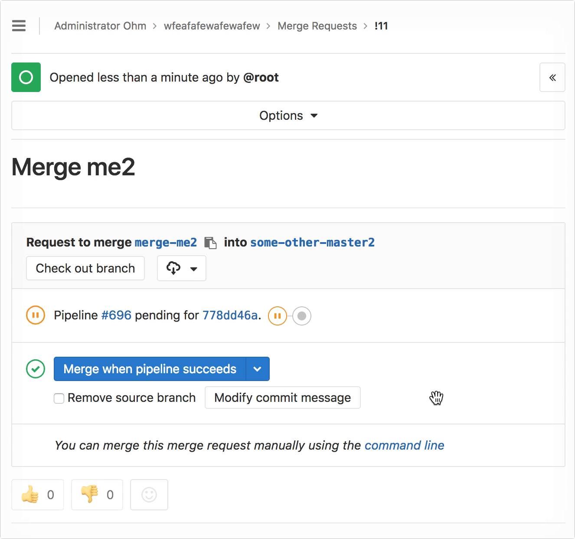The image size is (575, 539).
Task: Expand merge button dropdown arrow
Action: pos(258,369)
